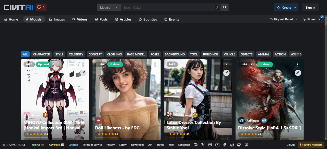Open the Models search category dropdown
327x149 pixels.
click(109, 7)
